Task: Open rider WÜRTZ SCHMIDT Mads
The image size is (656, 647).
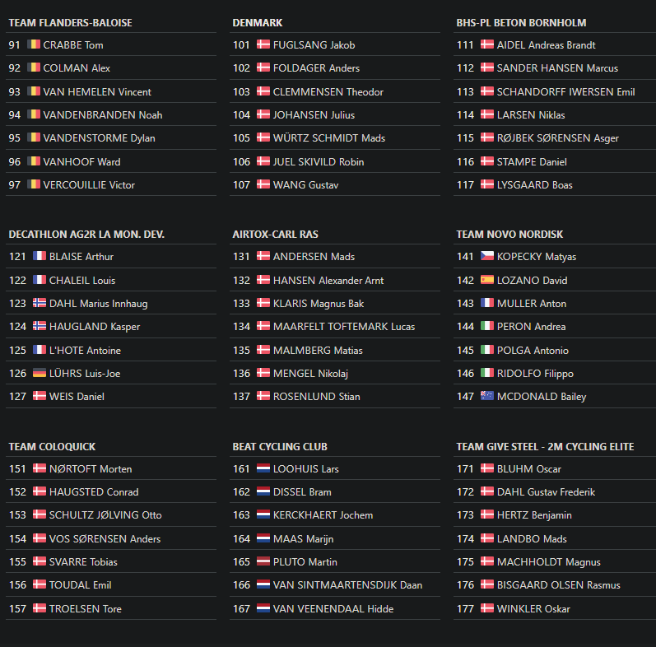Action: tap(329, 138)
